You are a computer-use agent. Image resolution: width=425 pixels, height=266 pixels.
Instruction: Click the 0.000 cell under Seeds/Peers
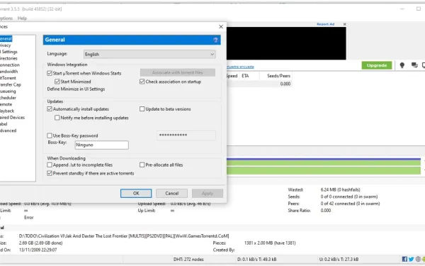pyautogui.click(x=285, y=84)
